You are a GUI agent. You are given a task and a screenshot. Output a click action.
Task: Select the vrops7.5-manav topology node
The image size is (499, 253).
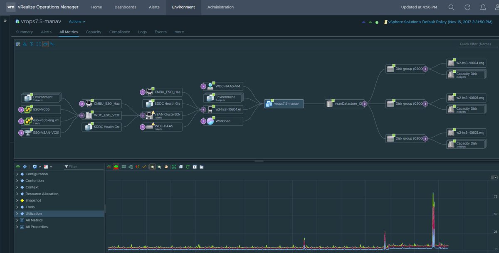point(284,104)
